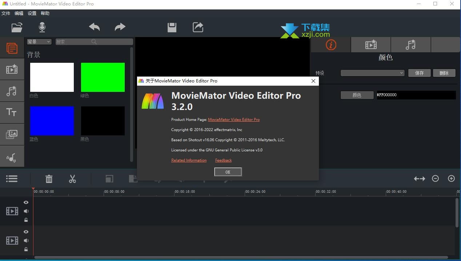Viewport: 461px width, 261px height.
Task: Click the 00:00:24:00 timeline ruler mark
Action: [255, 192]
